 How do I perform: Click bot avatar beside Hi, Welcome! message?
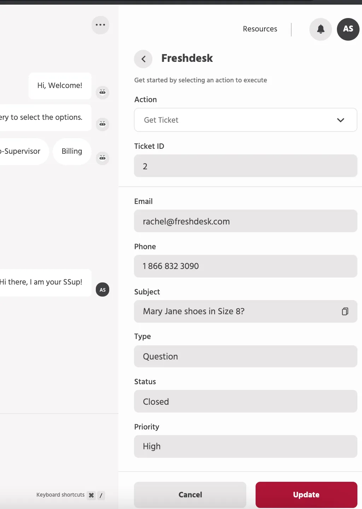point(103,93)
